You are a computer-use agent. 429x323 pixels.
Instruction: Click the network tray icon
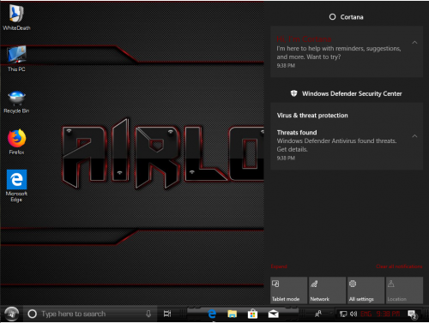coord(343,314)
